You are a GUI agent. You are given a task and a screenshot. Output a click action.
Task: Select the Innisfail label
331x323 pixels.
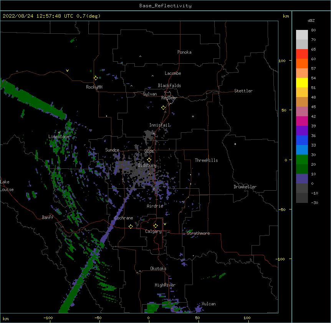pos(160,125)
